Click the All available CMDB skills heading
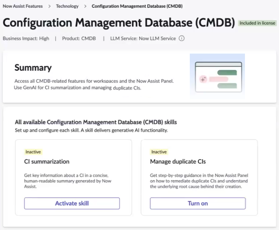Screen dimensions: 279x230 coord(96,122)
